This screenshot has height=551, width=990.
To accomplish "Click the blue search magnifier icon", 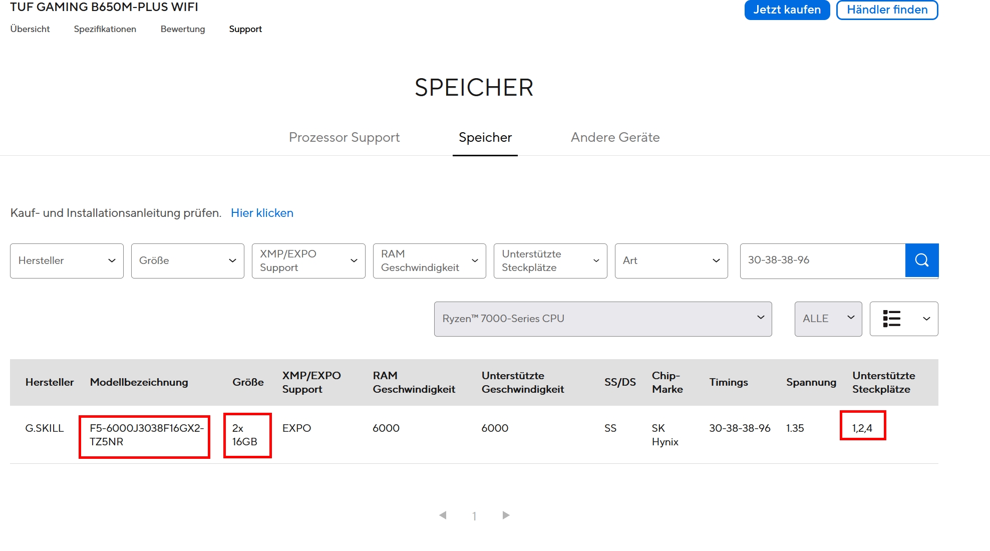I will click(921, 260).
